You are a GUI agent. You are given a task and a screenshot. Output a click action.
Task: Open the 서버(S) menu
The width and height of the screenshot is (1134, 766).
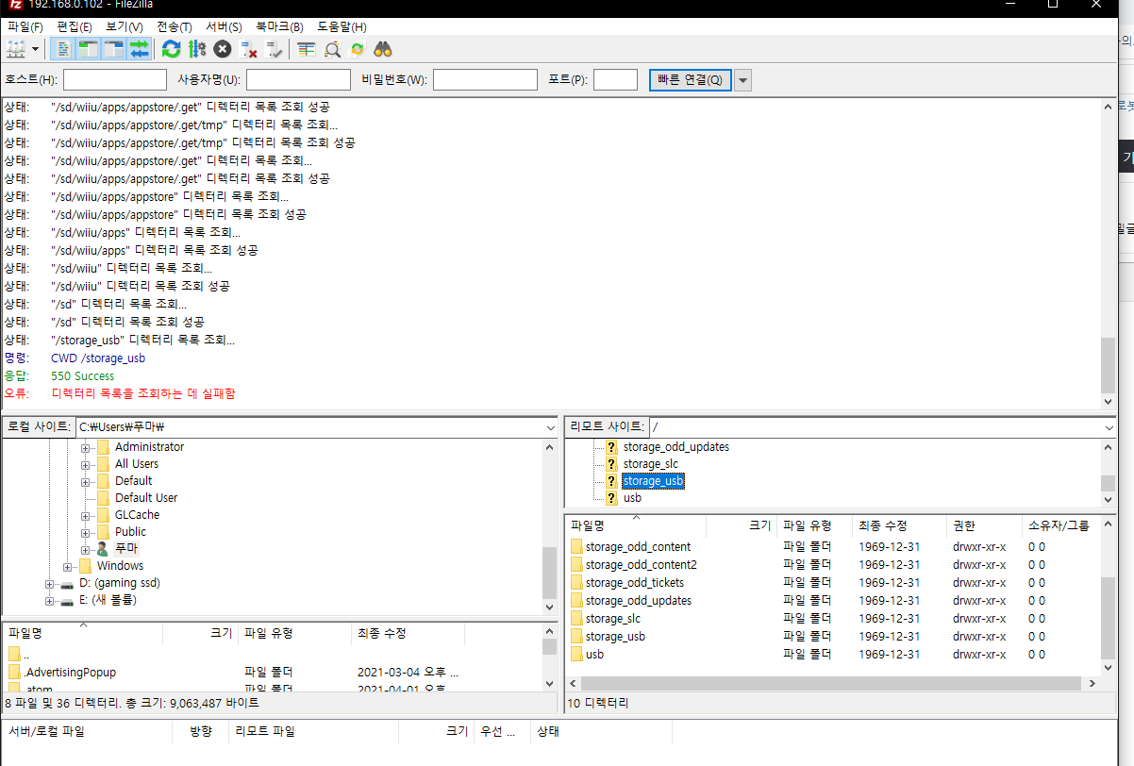224,26
